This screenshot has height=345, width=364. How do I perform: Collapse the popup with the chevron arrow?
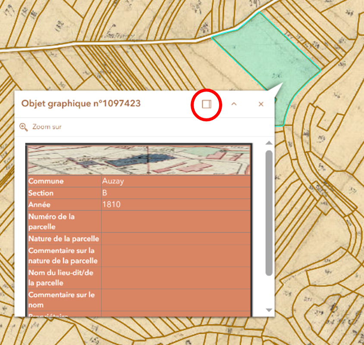[x=234, y=104]
